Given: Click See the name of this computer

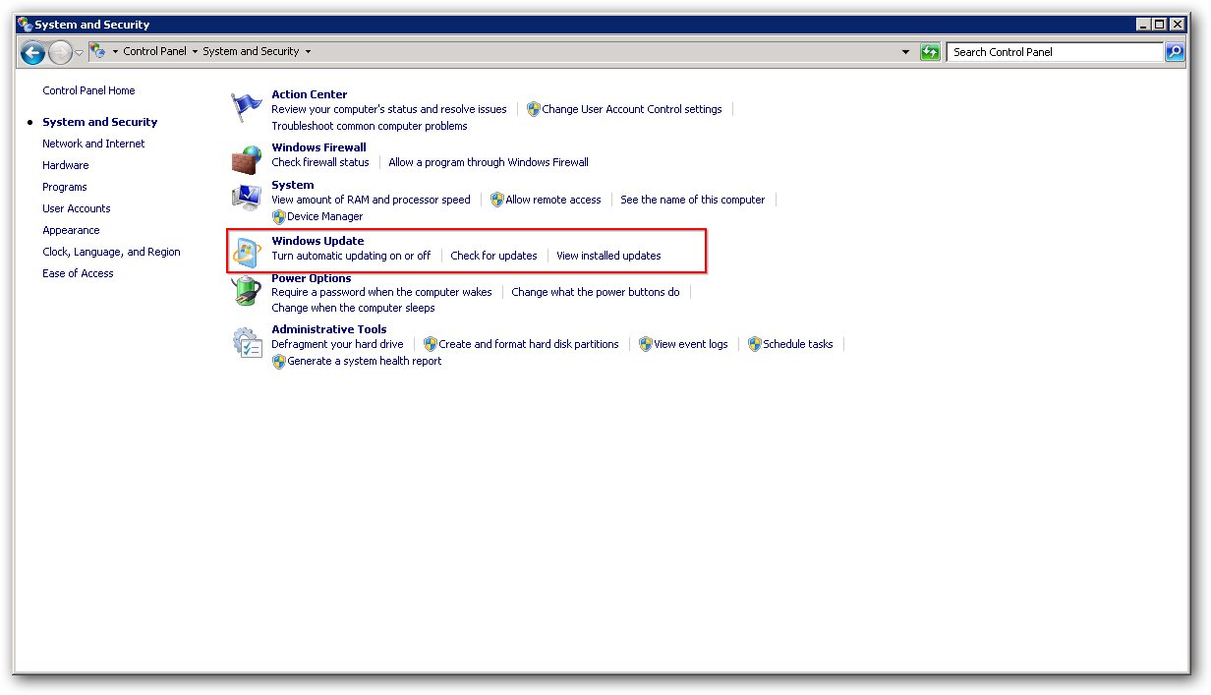Looking at the screenshot, I should click(692, 200).
